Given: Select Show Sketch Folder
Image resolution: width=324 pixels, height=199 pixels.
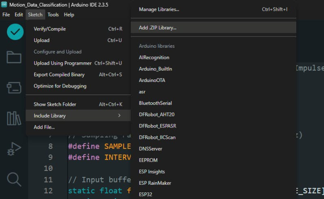Looking at the screenshot, I should pos(55,104).
